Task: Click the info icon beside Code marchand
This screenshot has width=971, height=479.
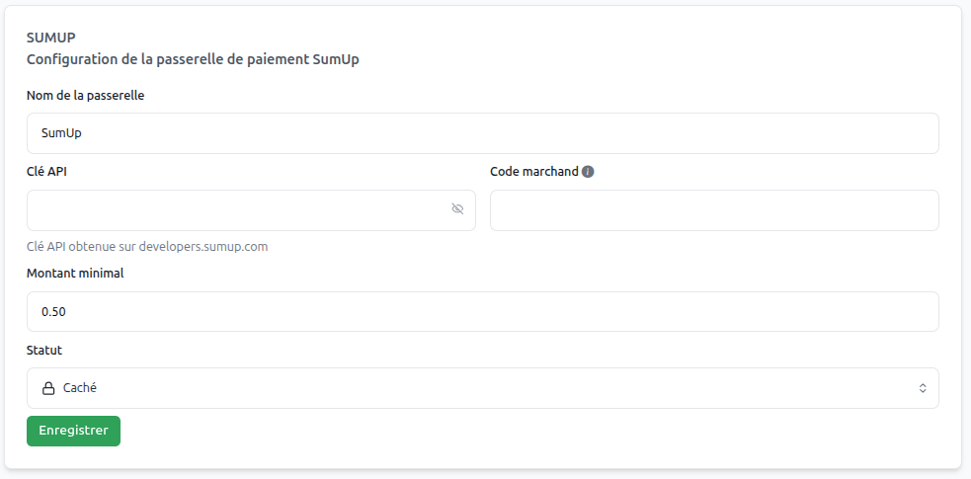Action: pyautogui.click(x=588, y=172)
